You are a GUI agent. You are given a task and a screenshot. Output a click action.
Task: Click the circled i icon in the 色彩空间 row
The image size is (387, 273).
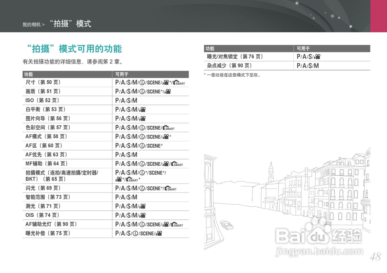142,128
